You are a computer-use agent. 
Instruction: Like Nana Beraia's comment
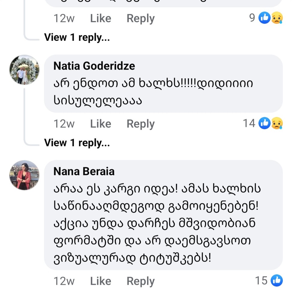pyautogui.click(x=100, y=281)
